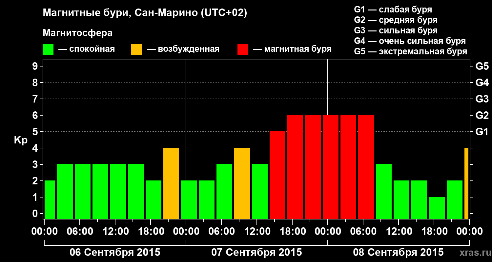Select the narrow orange bar at chart's right edge
The image size is (492, 262).
click(466, 183)
